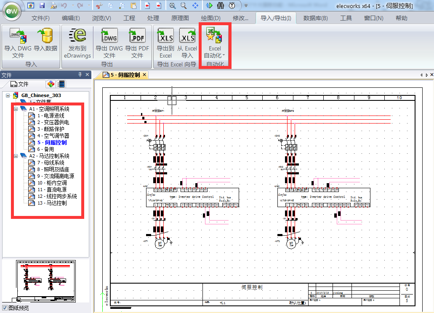Switch to the components colored-cubes panel tab
This screenshot has width=434, height=313.
click(51, 84)
